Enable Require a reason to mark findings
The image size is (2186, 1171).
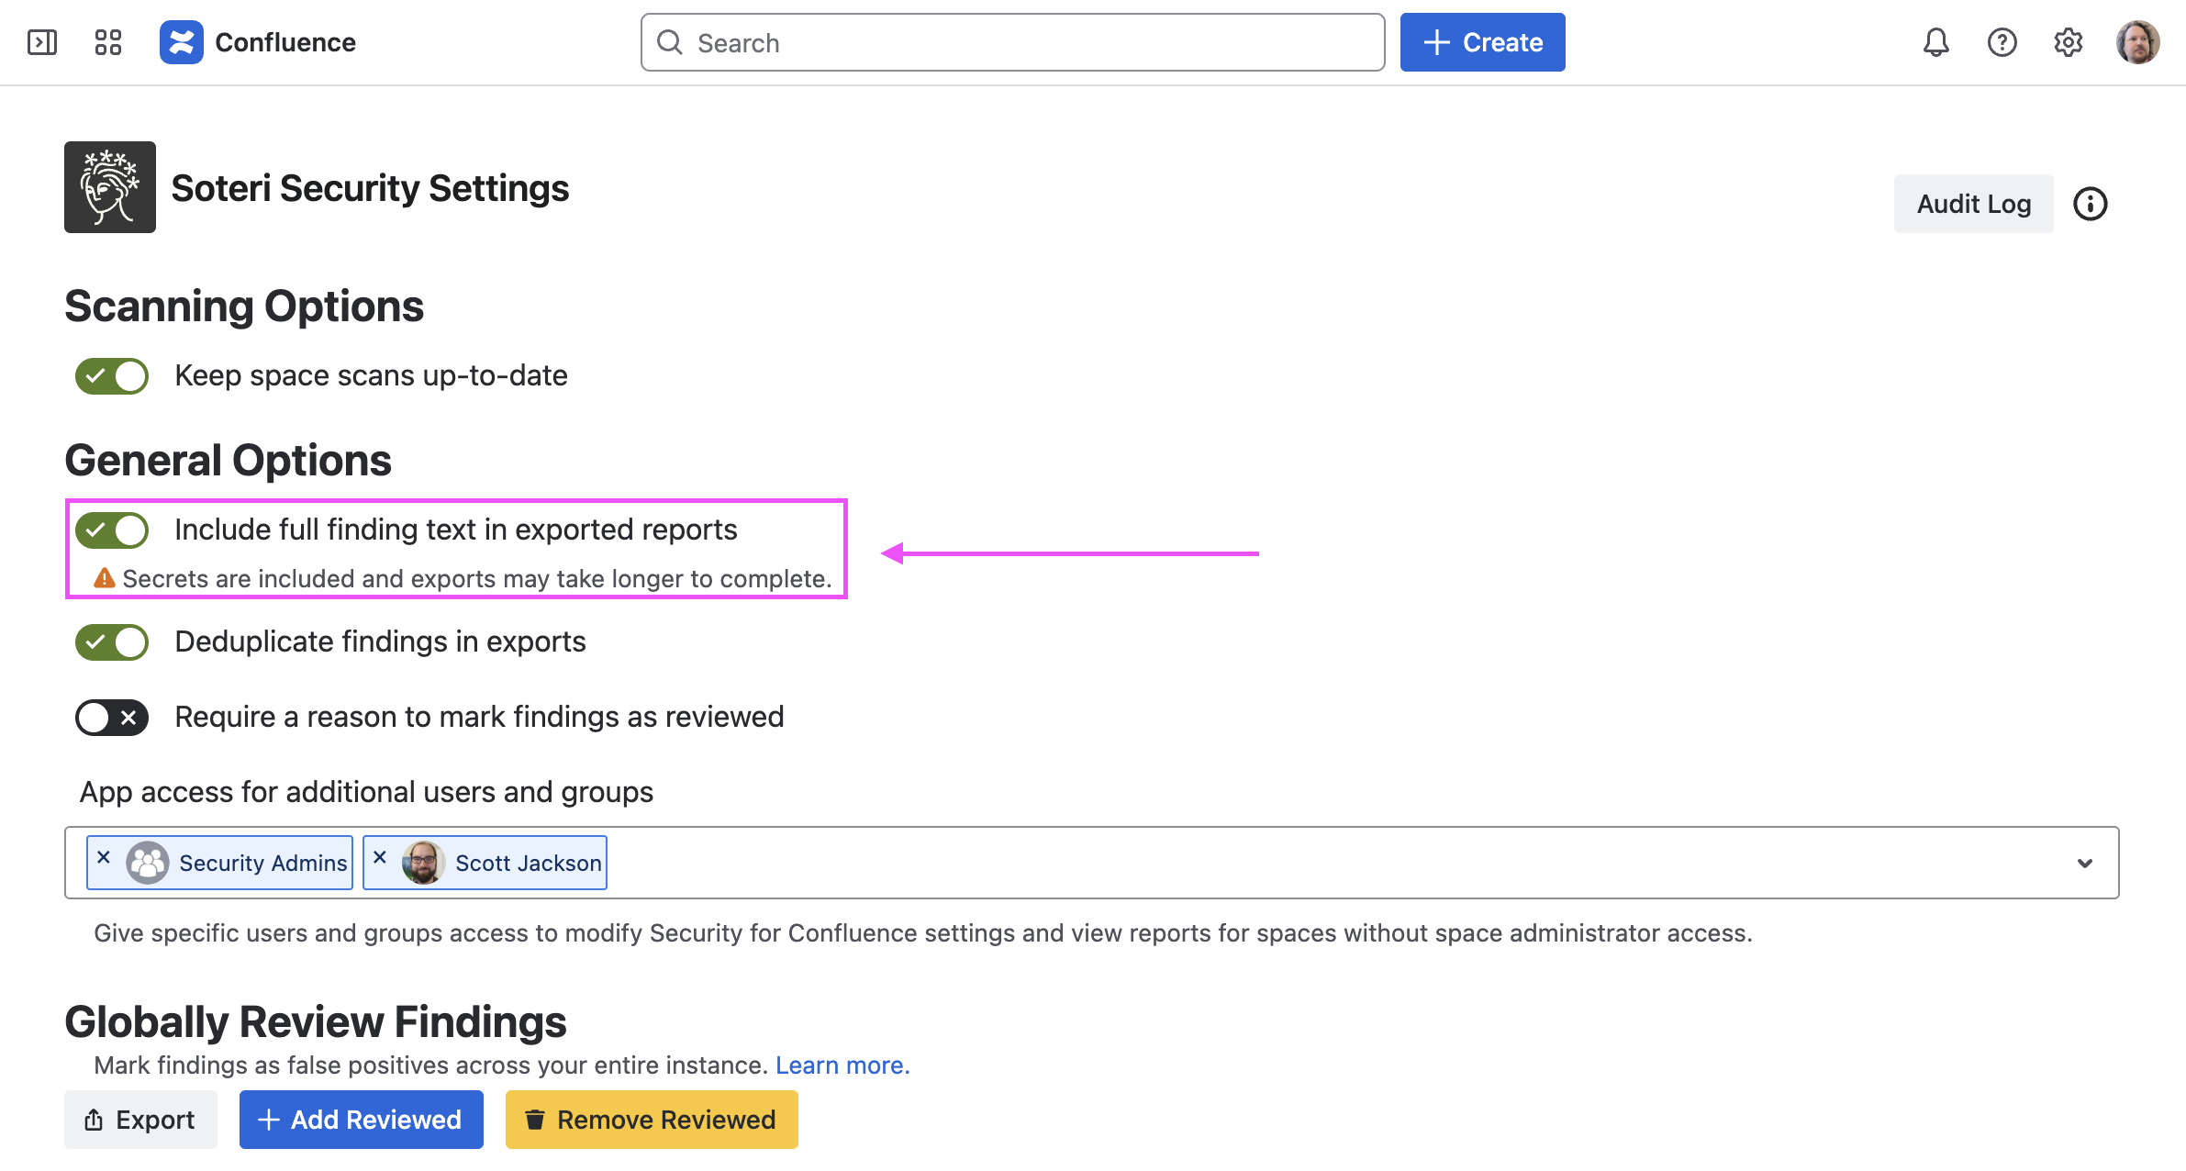pyautogui.click(x=112, y=718)
